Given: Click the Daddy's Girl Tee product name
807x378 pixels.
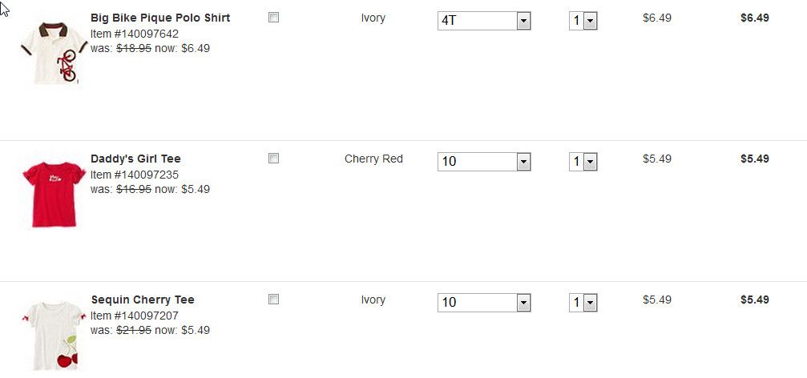Looking at the screenshot, I should (135, 159).
